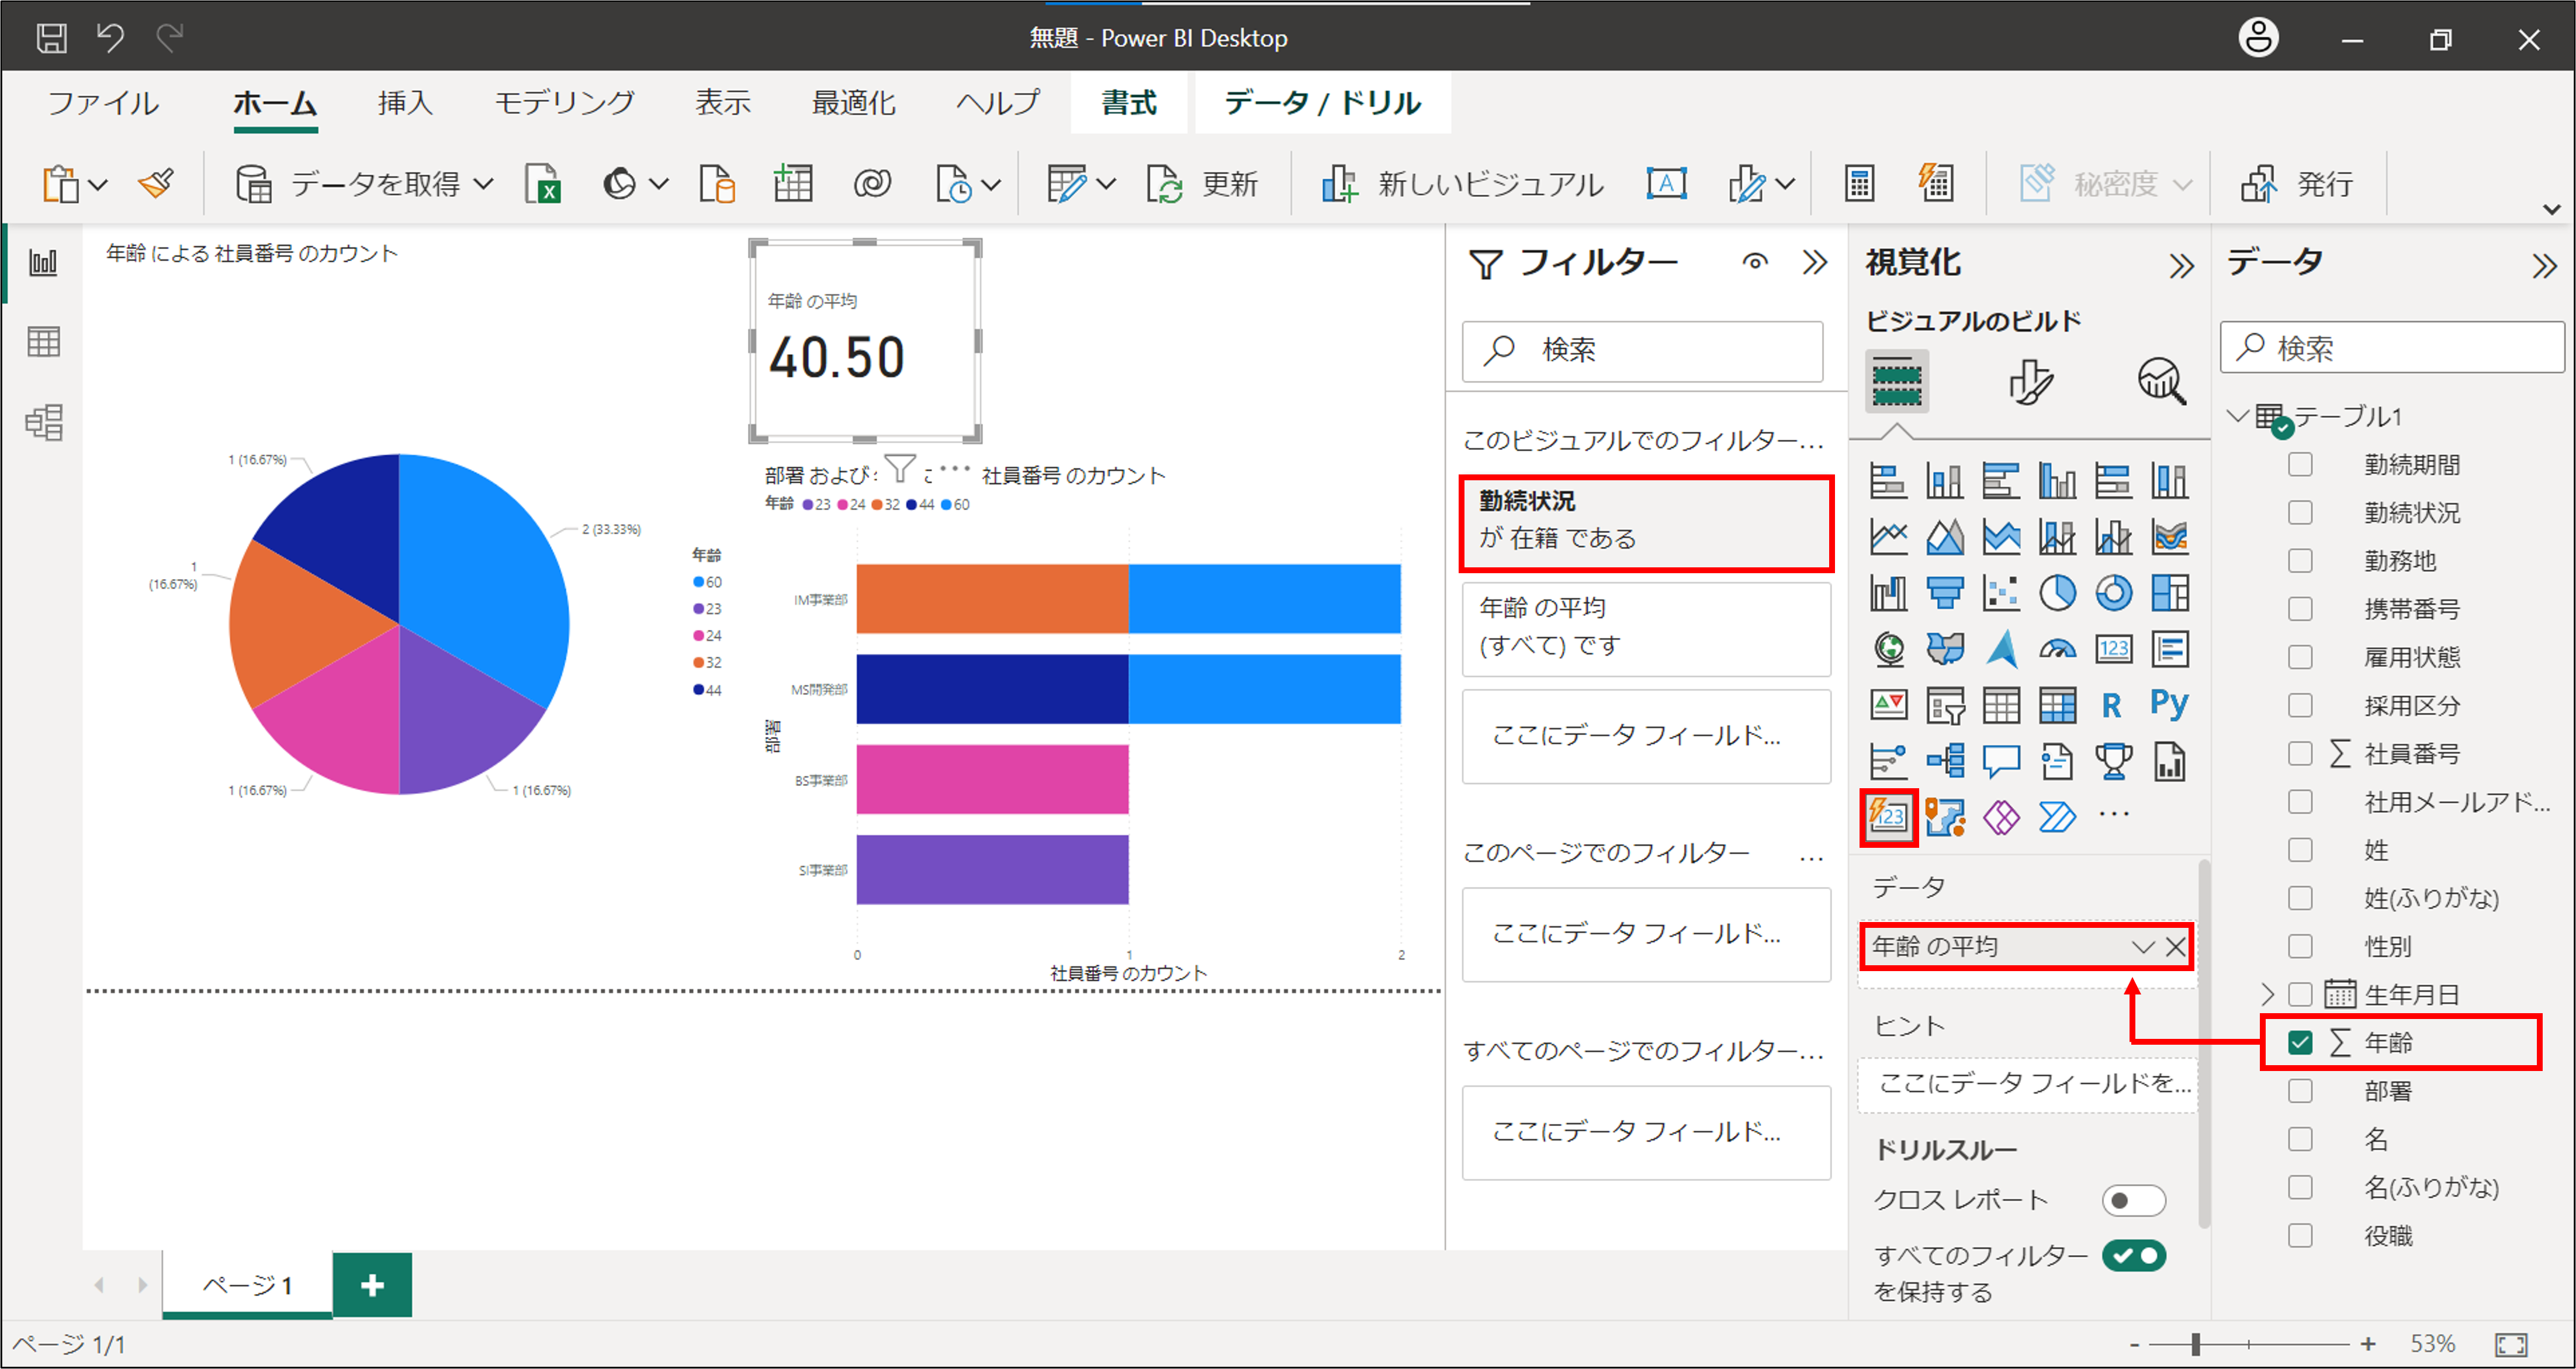Select the Donut chart visual type
2576x1369 pixels.
click(x=2113, y=593)
